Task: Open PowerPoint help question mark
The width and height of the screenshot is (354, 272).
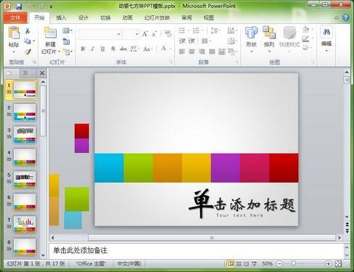Action: point(346,17)
